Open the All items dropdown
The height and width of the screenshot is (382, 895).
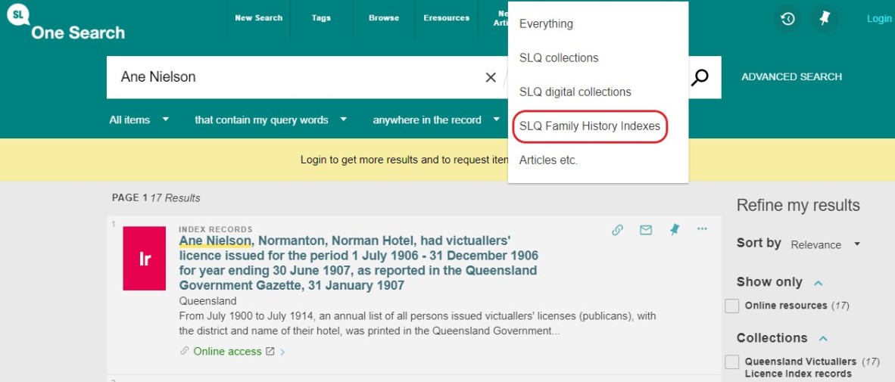coord(139,120)
